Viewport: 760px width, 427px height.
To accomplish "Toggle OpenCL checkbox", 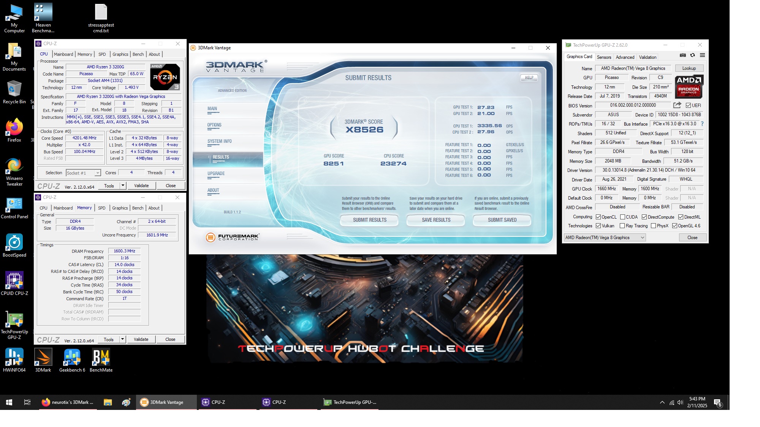I will (x=598, y=217).
